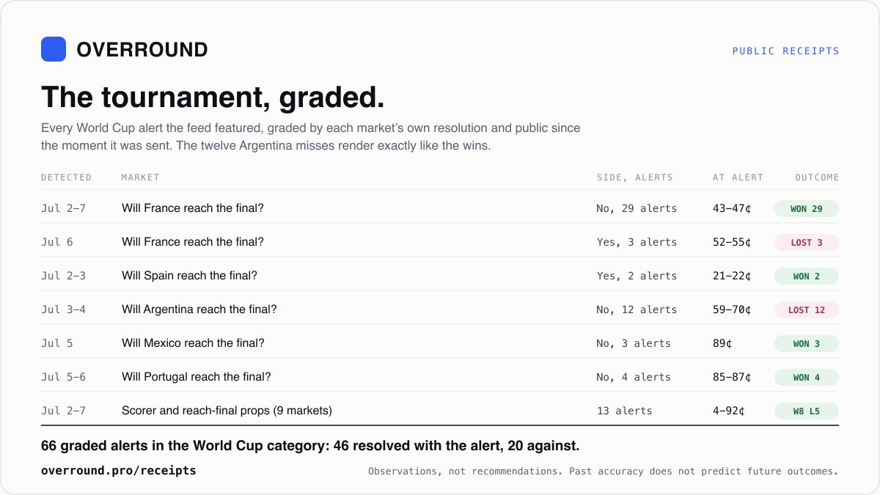Click the 'Jul 6' detected date
Viewport: 880px width, 495px height.
(57, 242)
